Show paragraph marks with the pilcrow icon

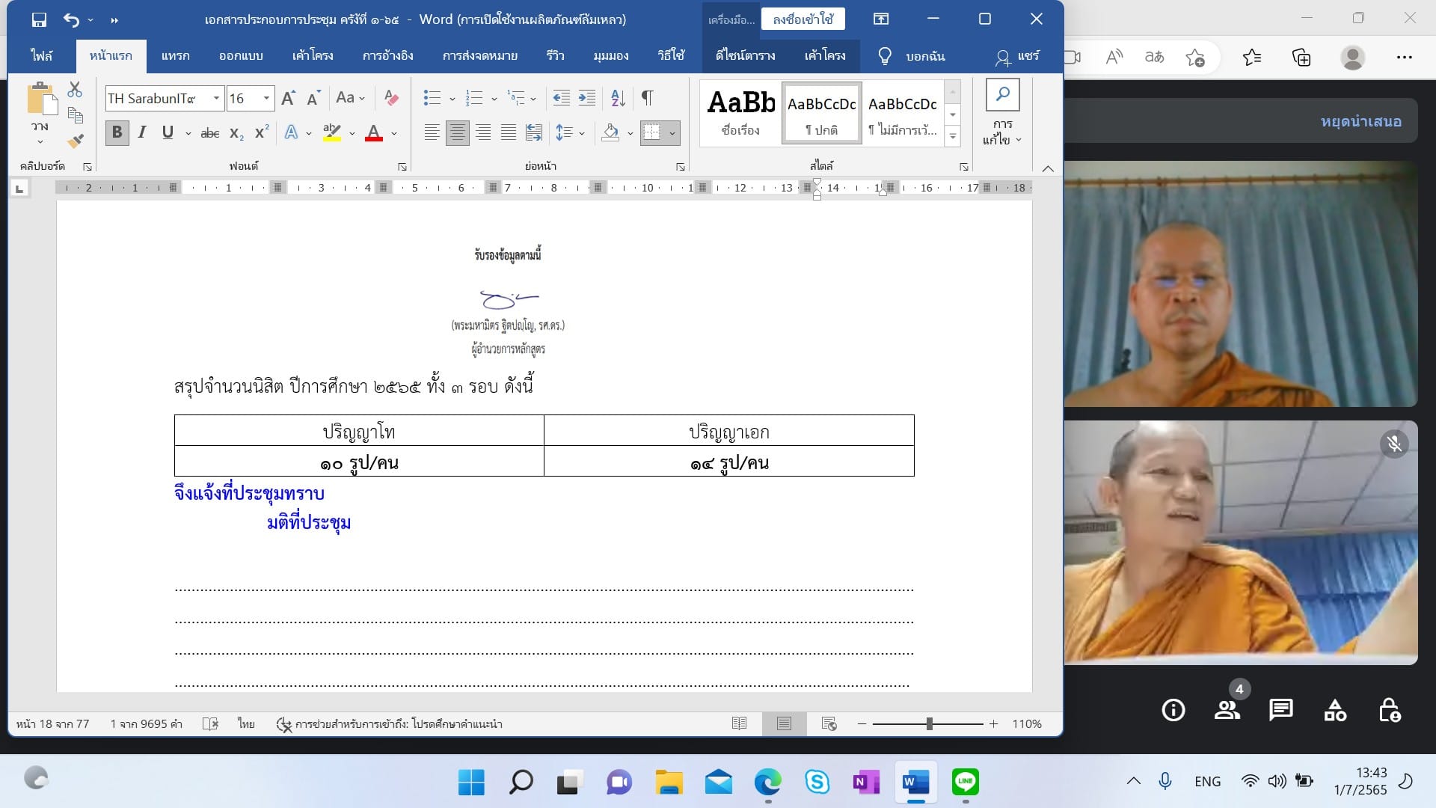(x=648, y=98)
